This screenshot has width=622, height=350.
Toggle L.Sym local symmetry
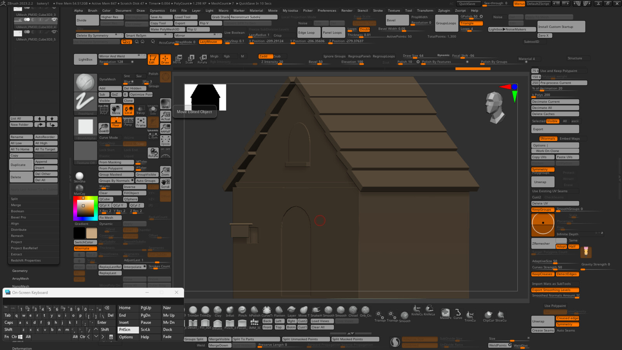pos(153,134)
